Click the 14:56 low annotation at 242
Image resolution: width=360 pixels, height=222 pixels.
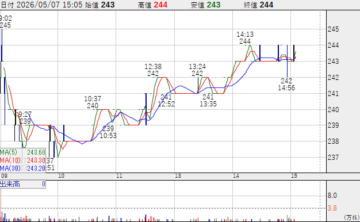coord(286,84)
